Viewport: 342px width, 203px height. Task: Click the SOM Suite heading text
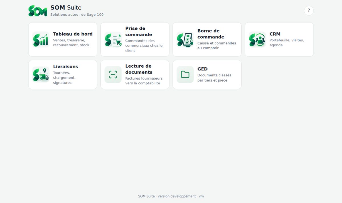point(66,8)
